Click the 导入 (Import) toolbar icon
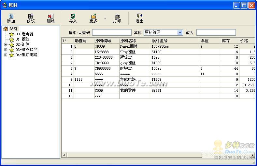Image resolution: width=257 pixels, height=166 pixels. pyautogui.click(x=73, y=18)
